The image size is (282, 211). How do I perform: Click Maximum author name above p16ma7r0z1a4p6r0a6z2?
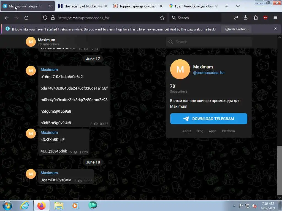(x=49, y=70)
